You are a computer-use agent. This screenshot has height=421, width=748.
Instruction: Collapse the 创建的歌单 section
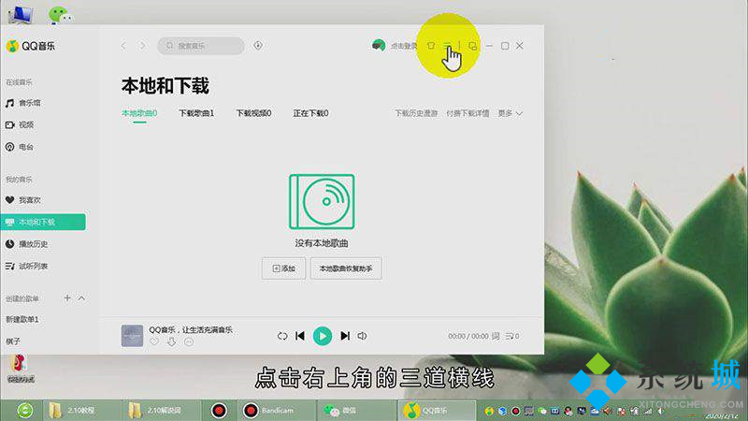click(x=81, y=298)
